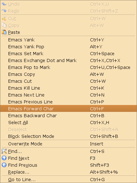Click the Alt+Shift+% shortcut text
The image size is (137, 183).
[x=104, y=172]
